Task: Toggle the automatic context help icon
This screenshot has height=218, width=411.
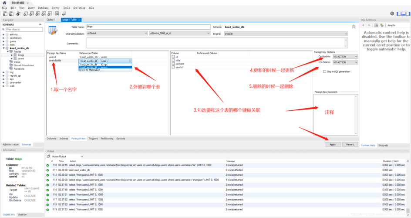Action: click(x=382, y=25)
